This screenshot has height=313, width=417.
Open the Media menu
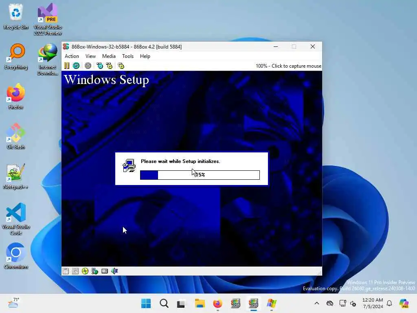pyautogui.click(x=109, y=56)
